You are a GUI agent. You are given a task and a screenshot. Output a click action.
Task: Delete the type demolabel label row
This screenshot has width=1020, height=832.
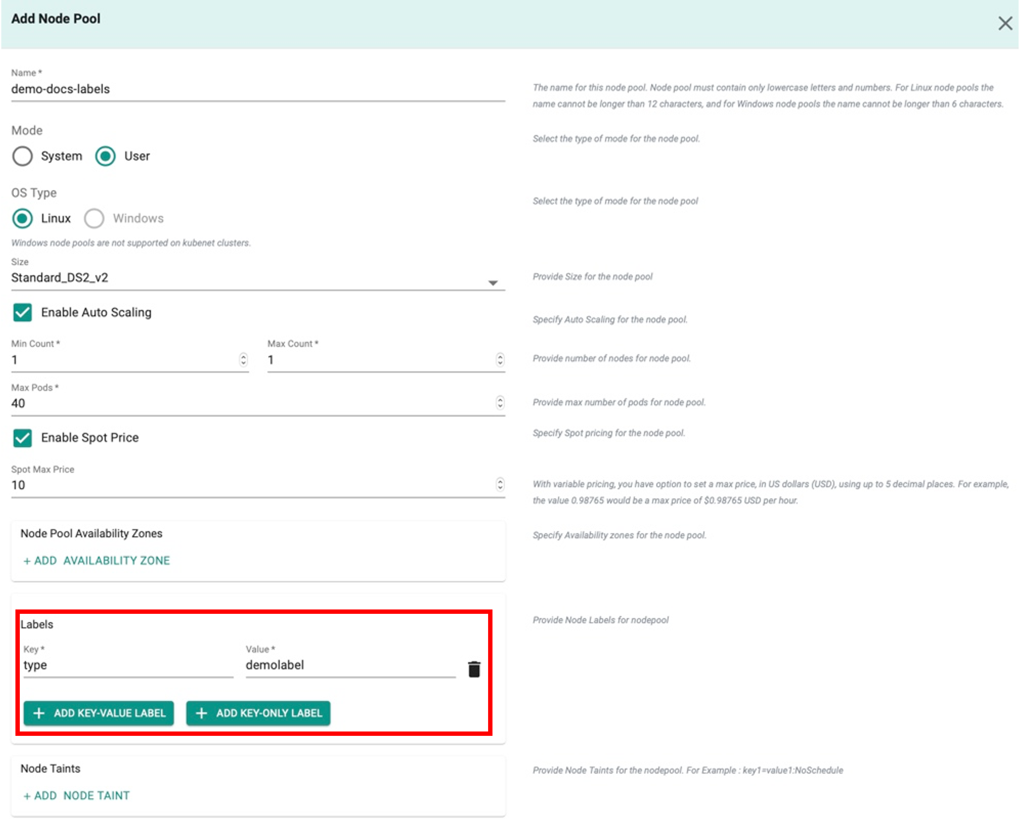point(474,669)
